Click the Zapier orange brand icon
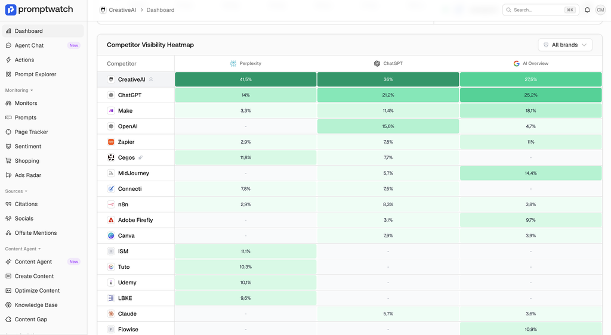Screen dimensions: 611x335 [111, 142]
